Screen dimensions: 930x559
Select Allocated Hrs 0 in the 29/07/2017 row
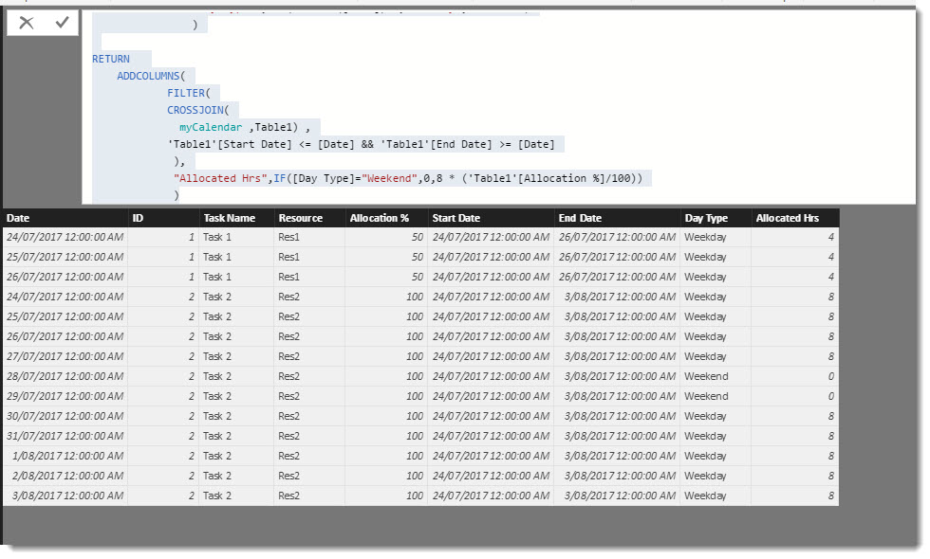click(x=795, y=396)
